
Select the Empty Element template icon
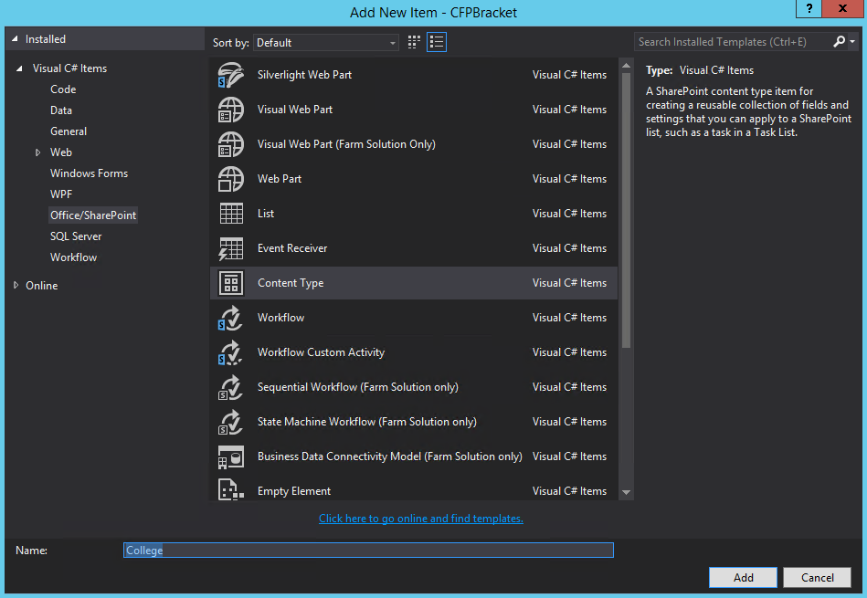230,489
